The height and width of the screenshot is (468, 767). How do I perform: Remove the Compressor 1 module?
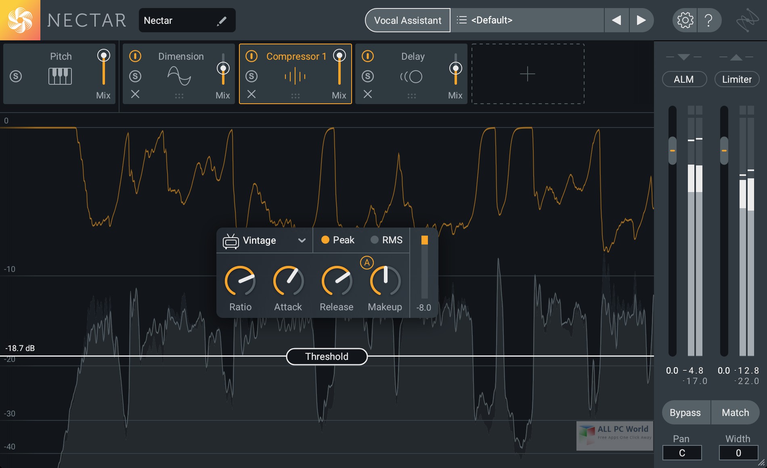251,94
